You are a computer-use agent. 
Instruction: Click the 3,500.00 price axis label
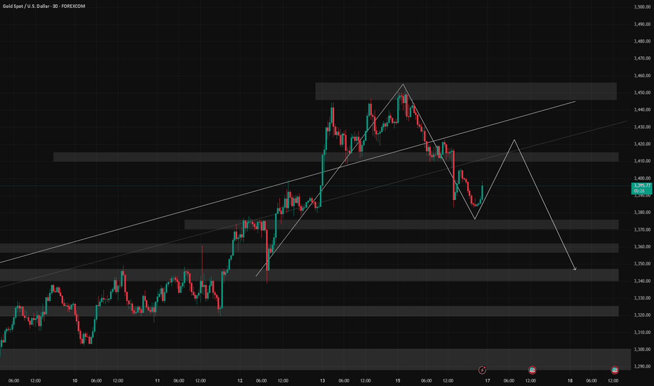[x=642, y=7]
